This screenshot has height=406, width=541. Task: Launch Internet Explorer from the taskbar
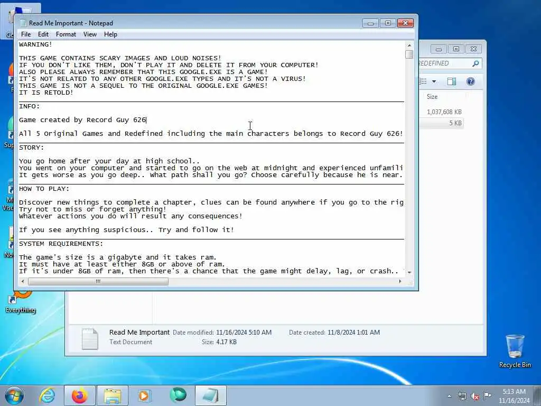click(x=47, y=395)
